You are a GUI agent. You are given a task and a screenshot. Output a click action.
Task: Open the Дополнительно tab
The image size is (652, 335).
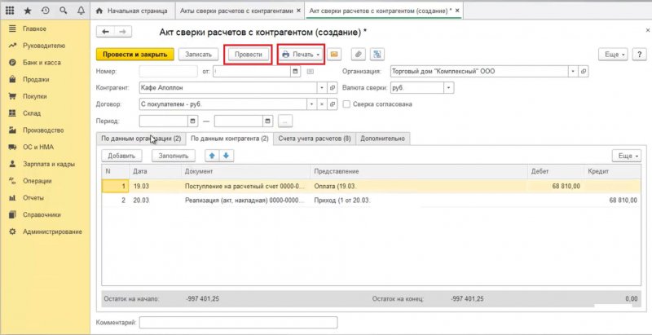pyautogui.click(x=382, y=139)
